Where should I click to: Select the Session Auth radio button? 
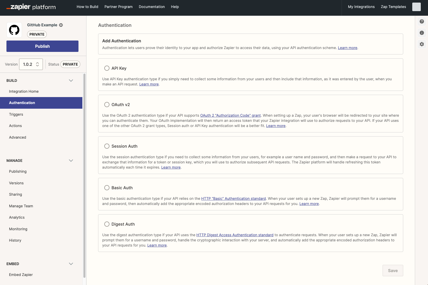point(107,146)
